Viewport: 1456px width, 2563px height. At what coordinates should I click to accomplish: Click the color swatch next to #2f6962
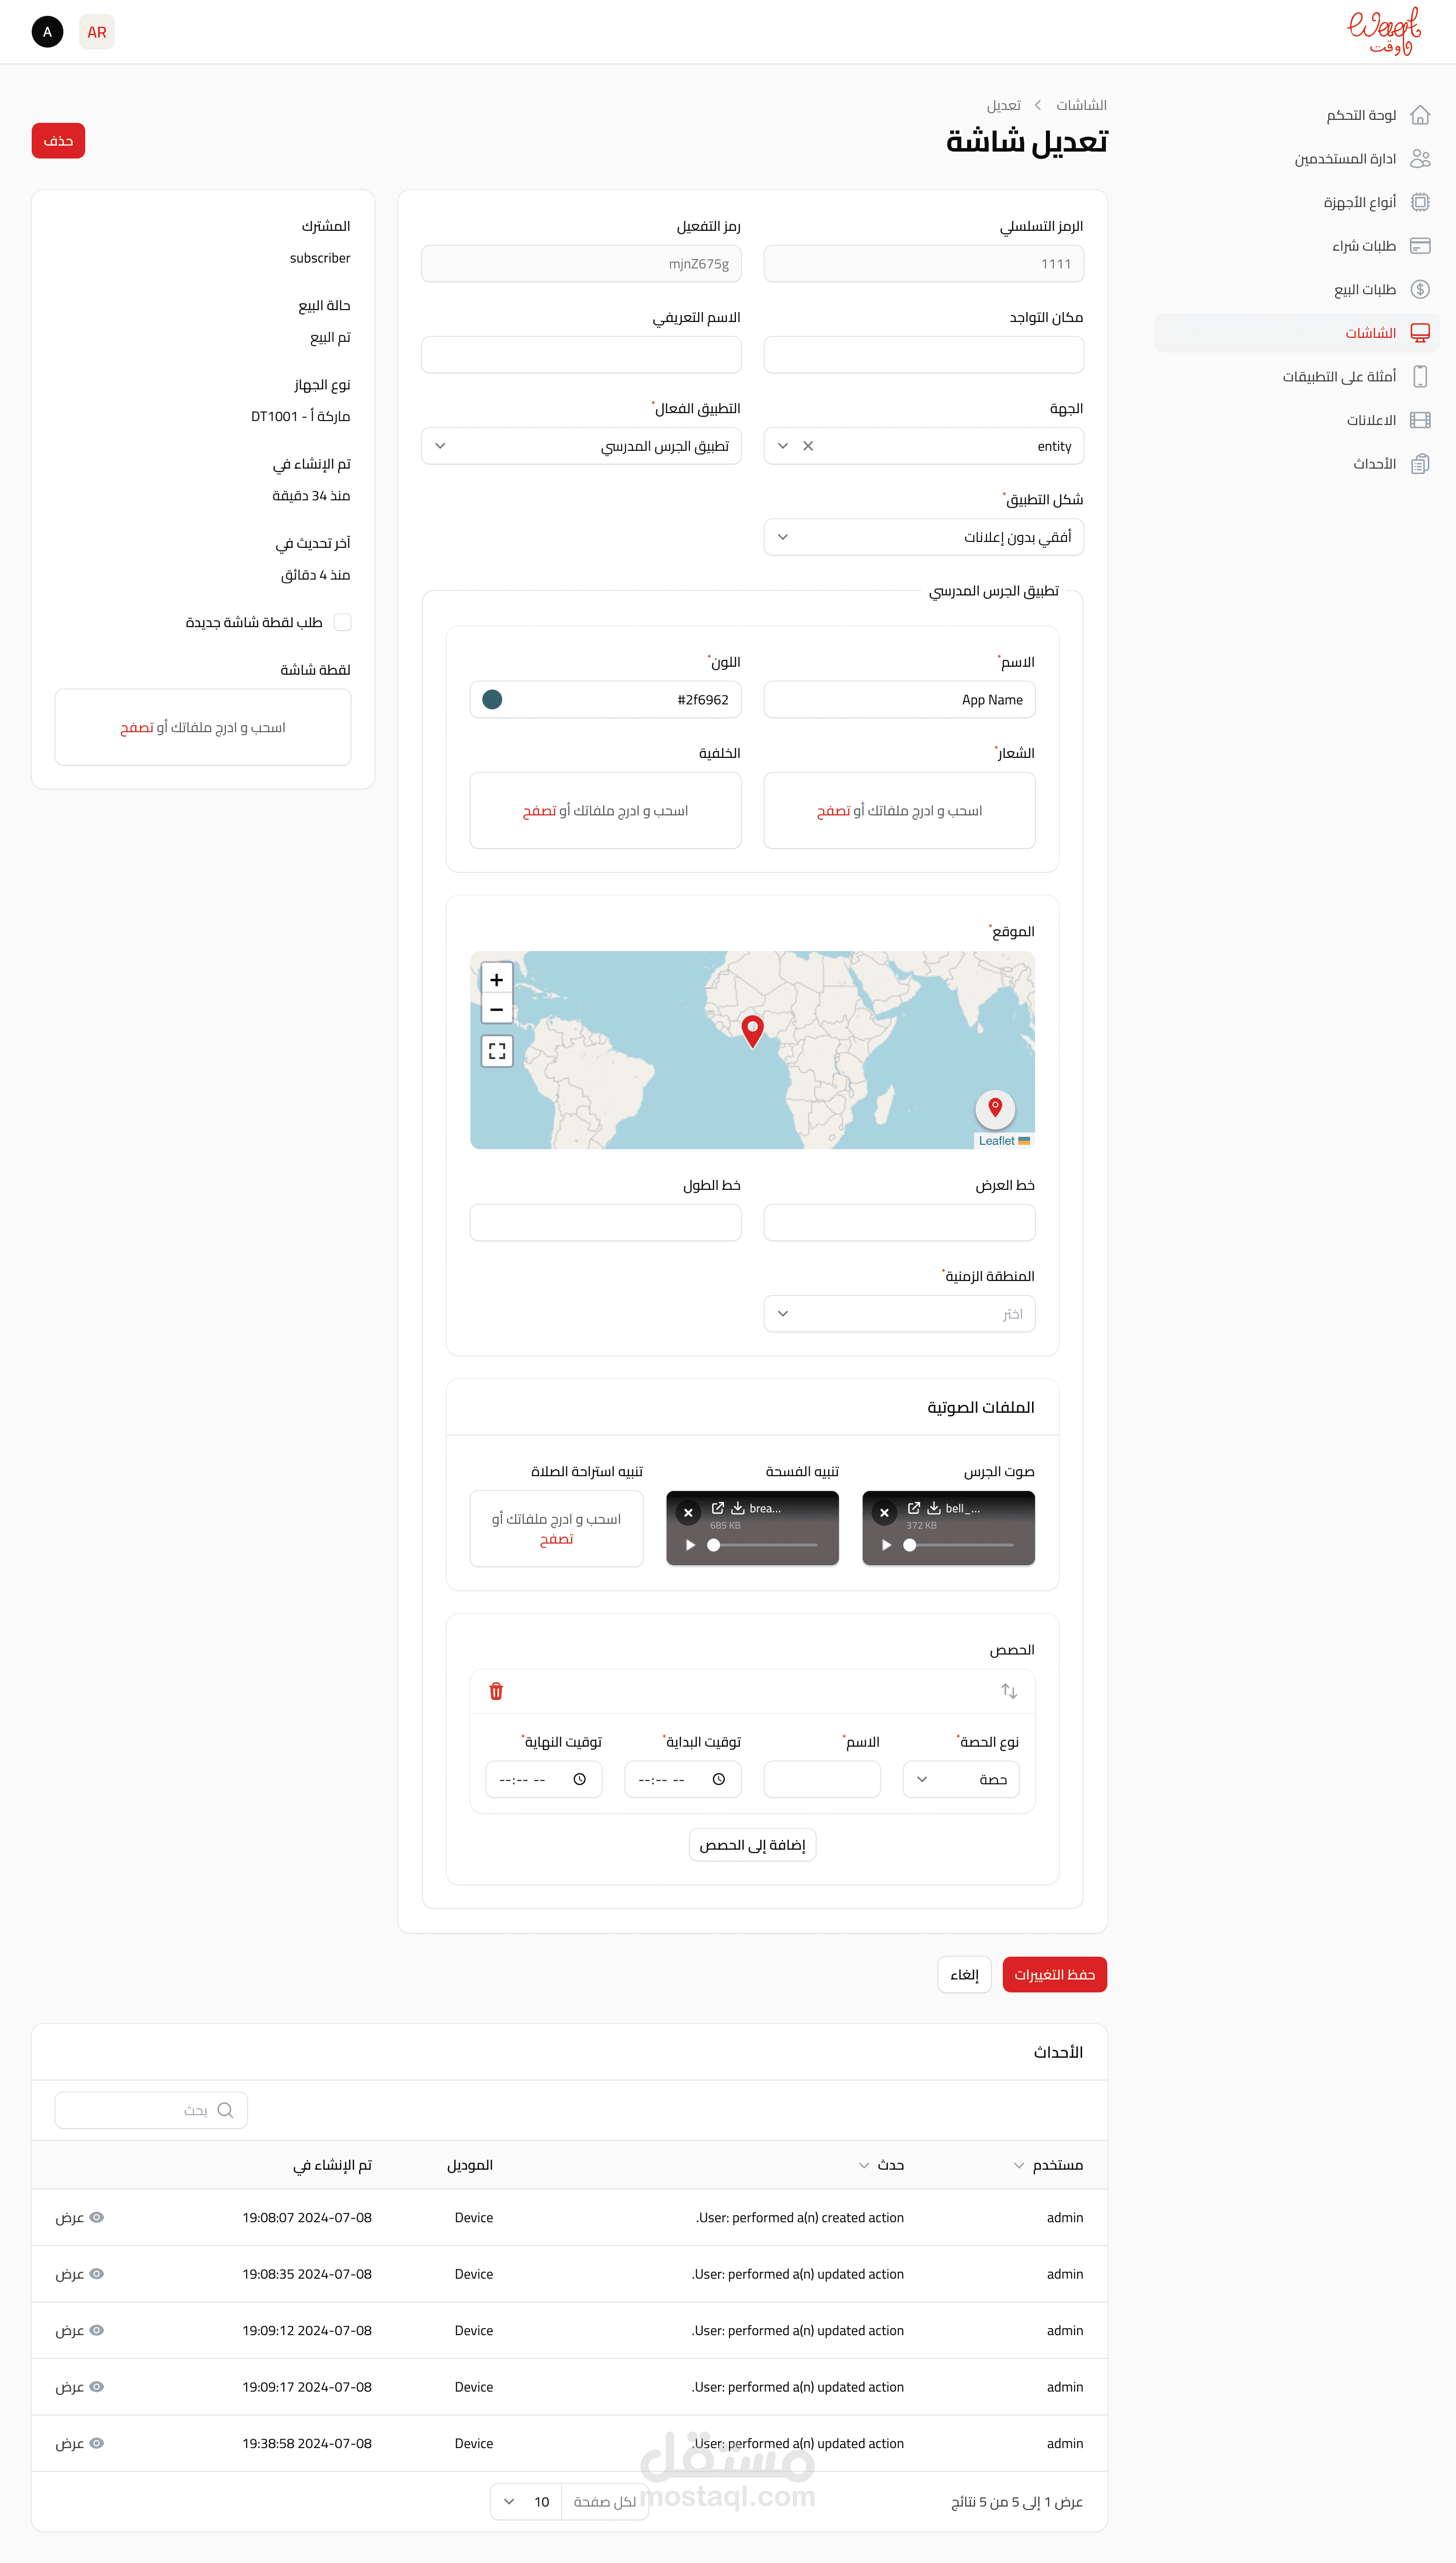pos(492,700)
